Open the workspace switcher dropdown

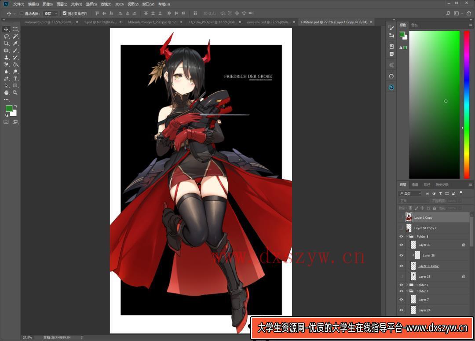click(x=458, y=13)
